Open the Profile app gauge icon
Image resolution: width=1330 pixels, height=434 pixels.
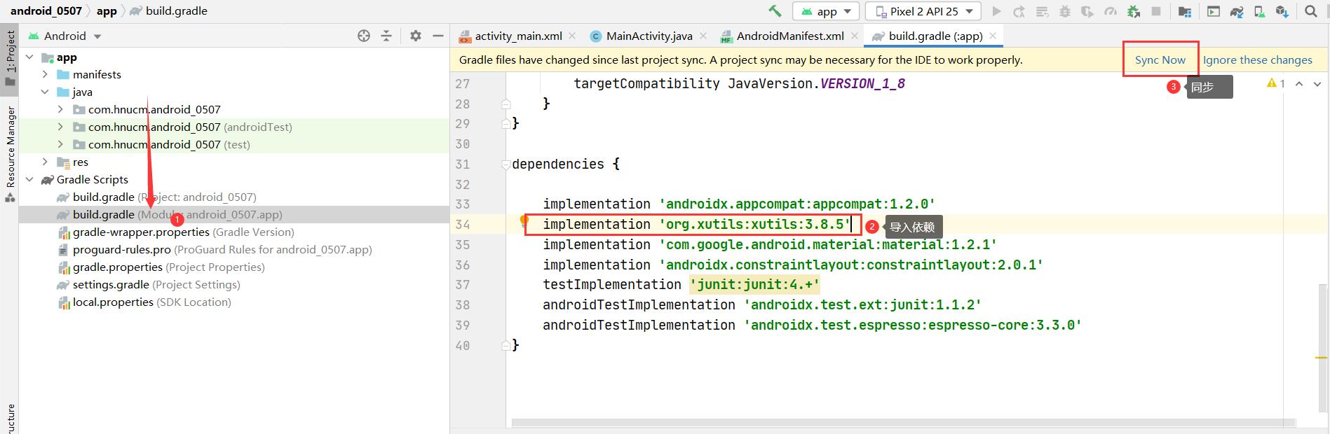1111,11
